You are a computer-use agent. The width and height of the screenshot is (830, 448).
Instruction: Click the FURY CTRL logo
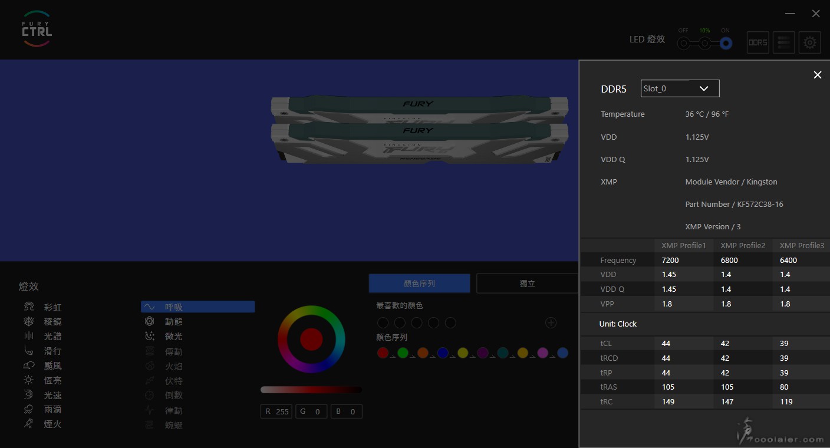click(x=37, y=29)
